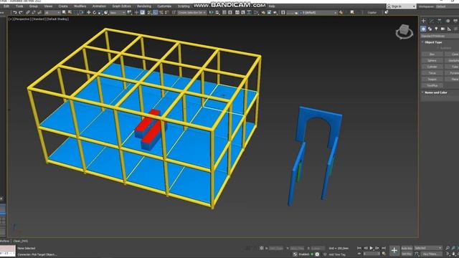
Task: Click the Perspective viewport label
Action: [x=22, y=19]
